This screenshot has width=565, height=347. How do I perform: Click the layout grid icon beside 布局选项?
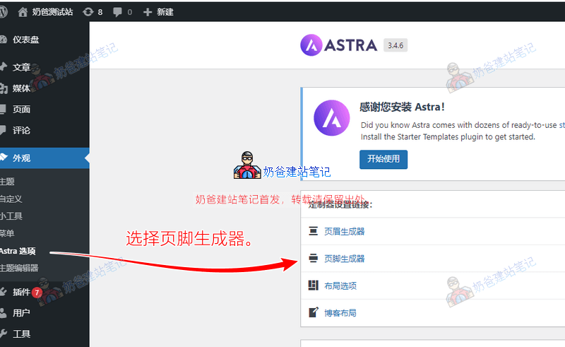(313, 285)
